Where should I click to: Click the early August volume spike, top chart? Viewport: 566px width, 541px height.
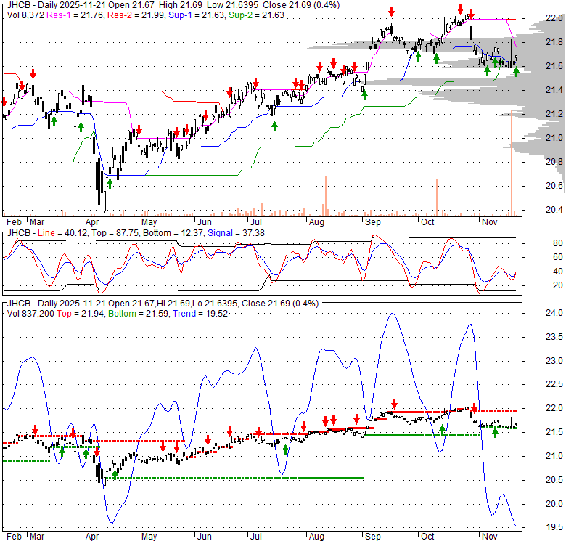[326, 196]
